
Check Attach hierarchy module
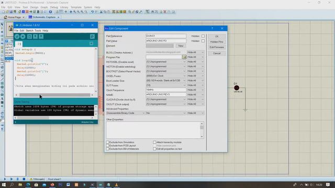pyautogui.click(x=154, y=142)
